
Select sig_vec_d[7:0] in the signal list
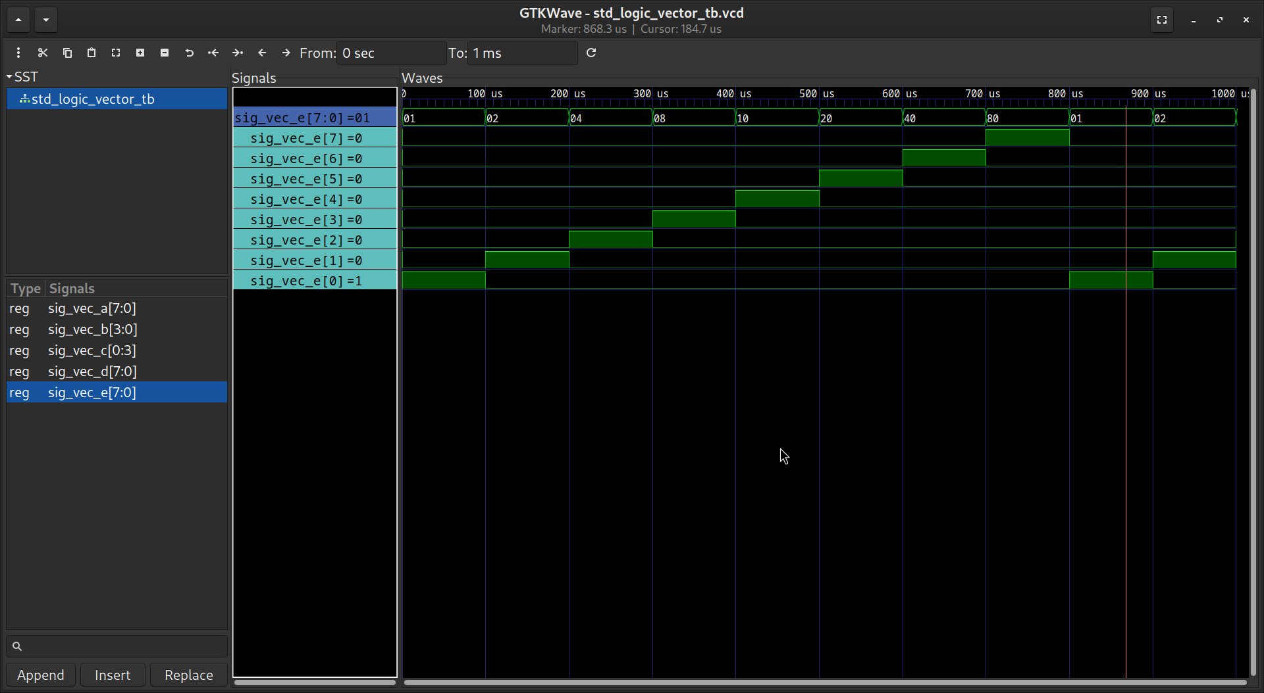[117, 371]
